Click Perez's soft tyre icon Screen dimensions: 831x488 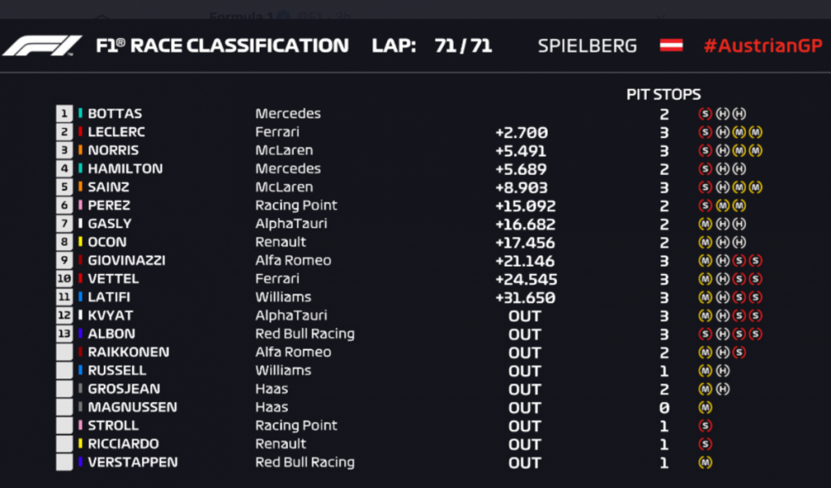[704, 205]
